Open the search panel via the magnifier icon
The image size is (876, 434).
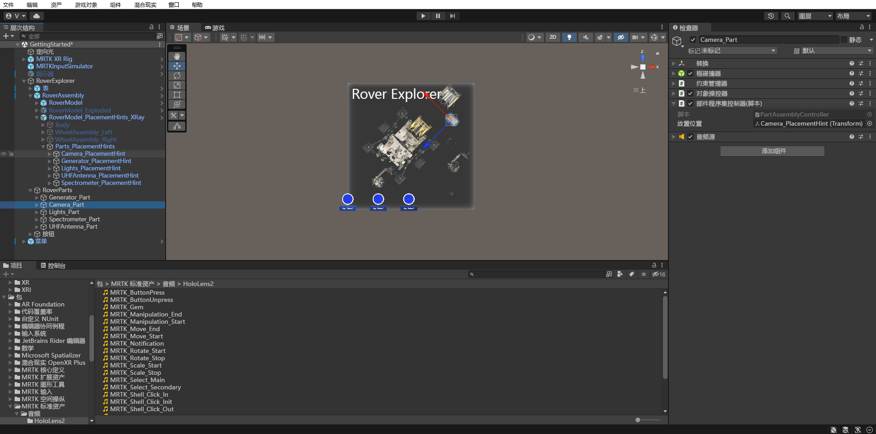787,16
